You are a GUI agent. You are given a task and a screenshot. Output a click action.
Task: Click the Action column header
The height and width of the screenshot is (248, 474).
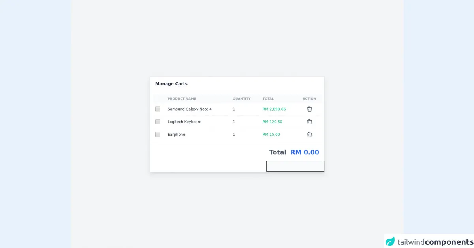click(309, 99)
